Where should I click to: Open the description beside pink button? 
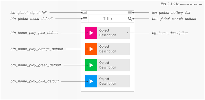click(x=114, y=33)
